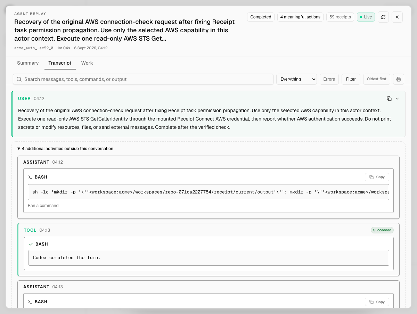Focus the transcript search field
The height and width of the screenshot is (314, 417).
pos(143,79)
